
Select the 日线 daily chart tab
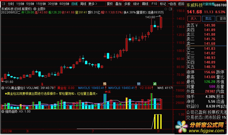[x=75, y=4]
